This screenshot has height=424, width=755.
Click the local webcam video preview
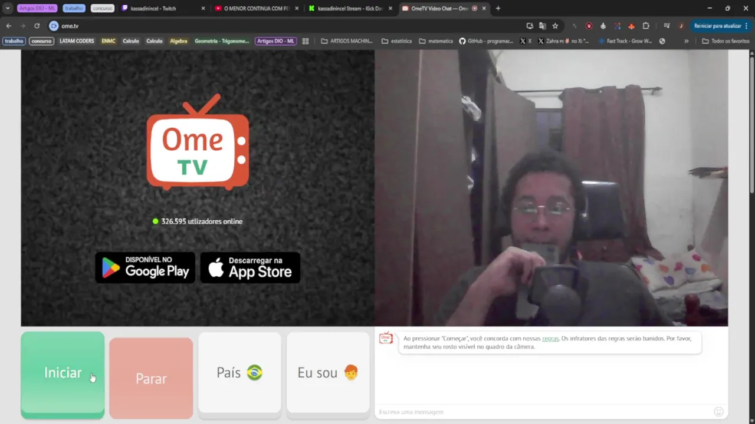click(x=551, y=188)
